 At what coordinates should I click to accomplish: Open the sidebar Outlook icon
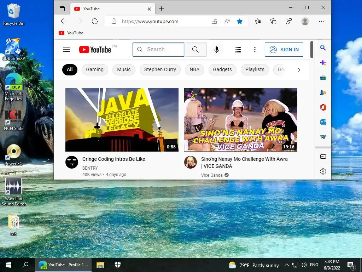pyautogui.click(x=323, y=122)
